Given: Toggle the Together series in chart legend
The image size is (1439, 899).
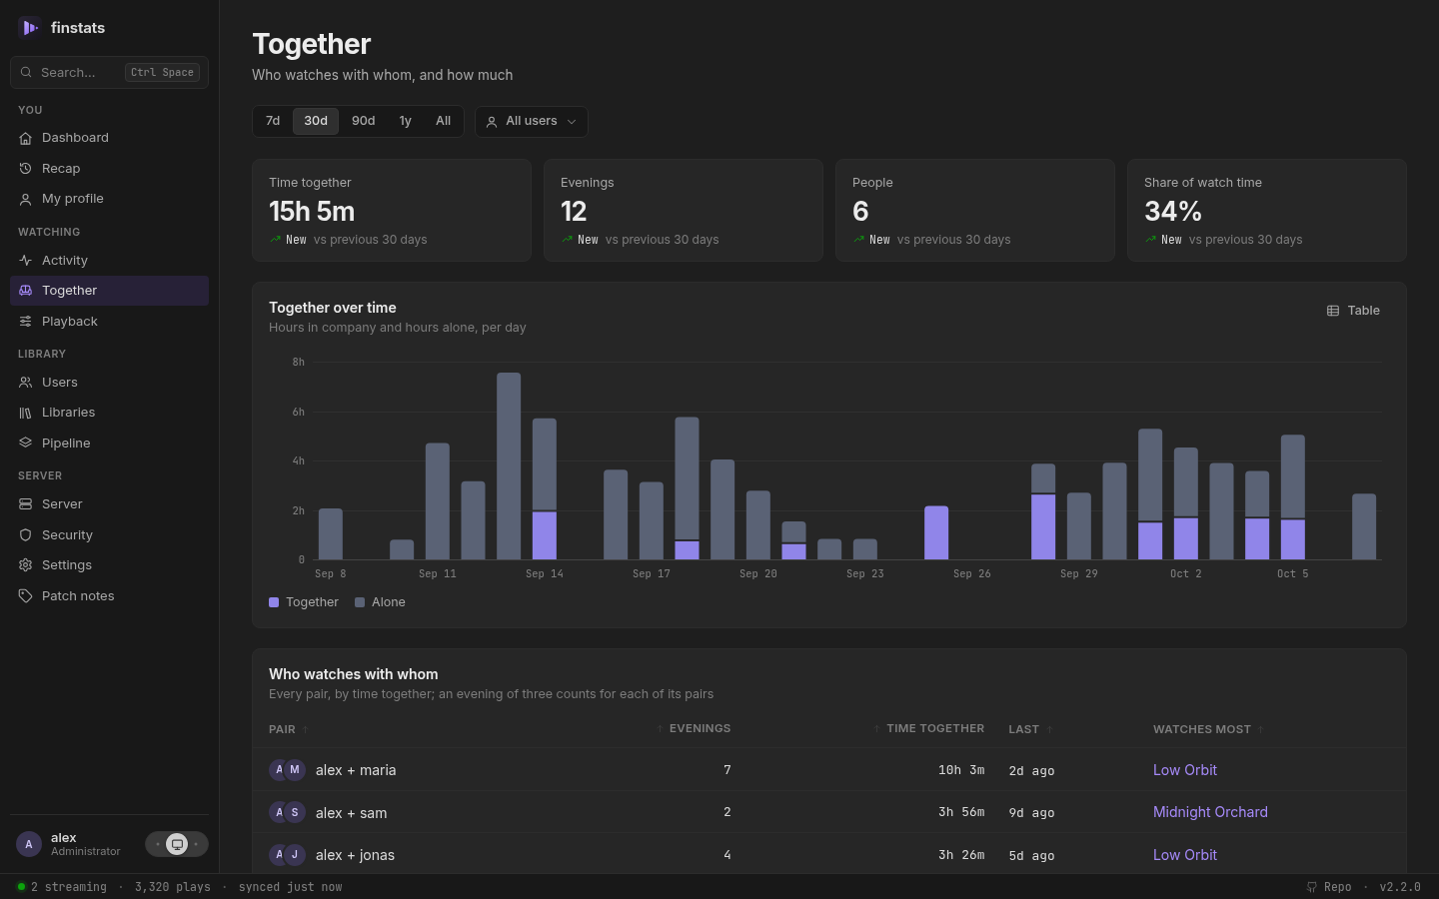Looking at the screenshot, I should (x=304, y=602).
